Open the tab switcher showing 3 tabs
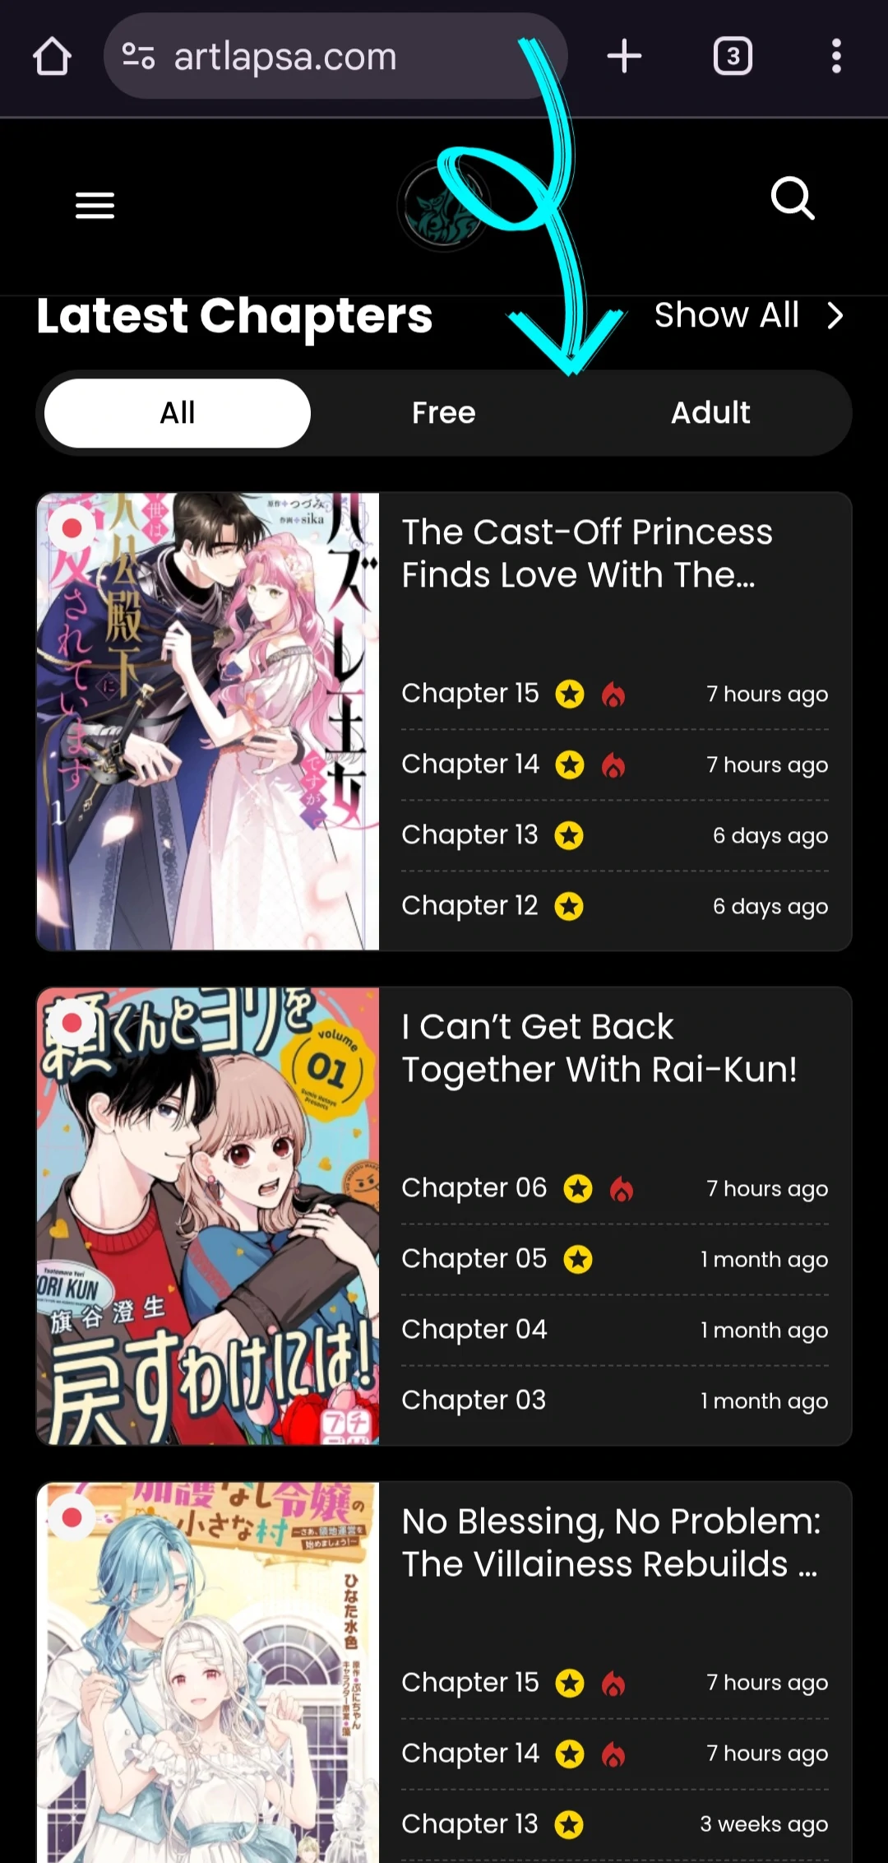Screen dimensions: 888x1863 coord(733,57)
